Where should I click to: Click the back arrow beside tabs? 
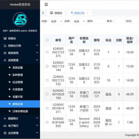[43, 13]
